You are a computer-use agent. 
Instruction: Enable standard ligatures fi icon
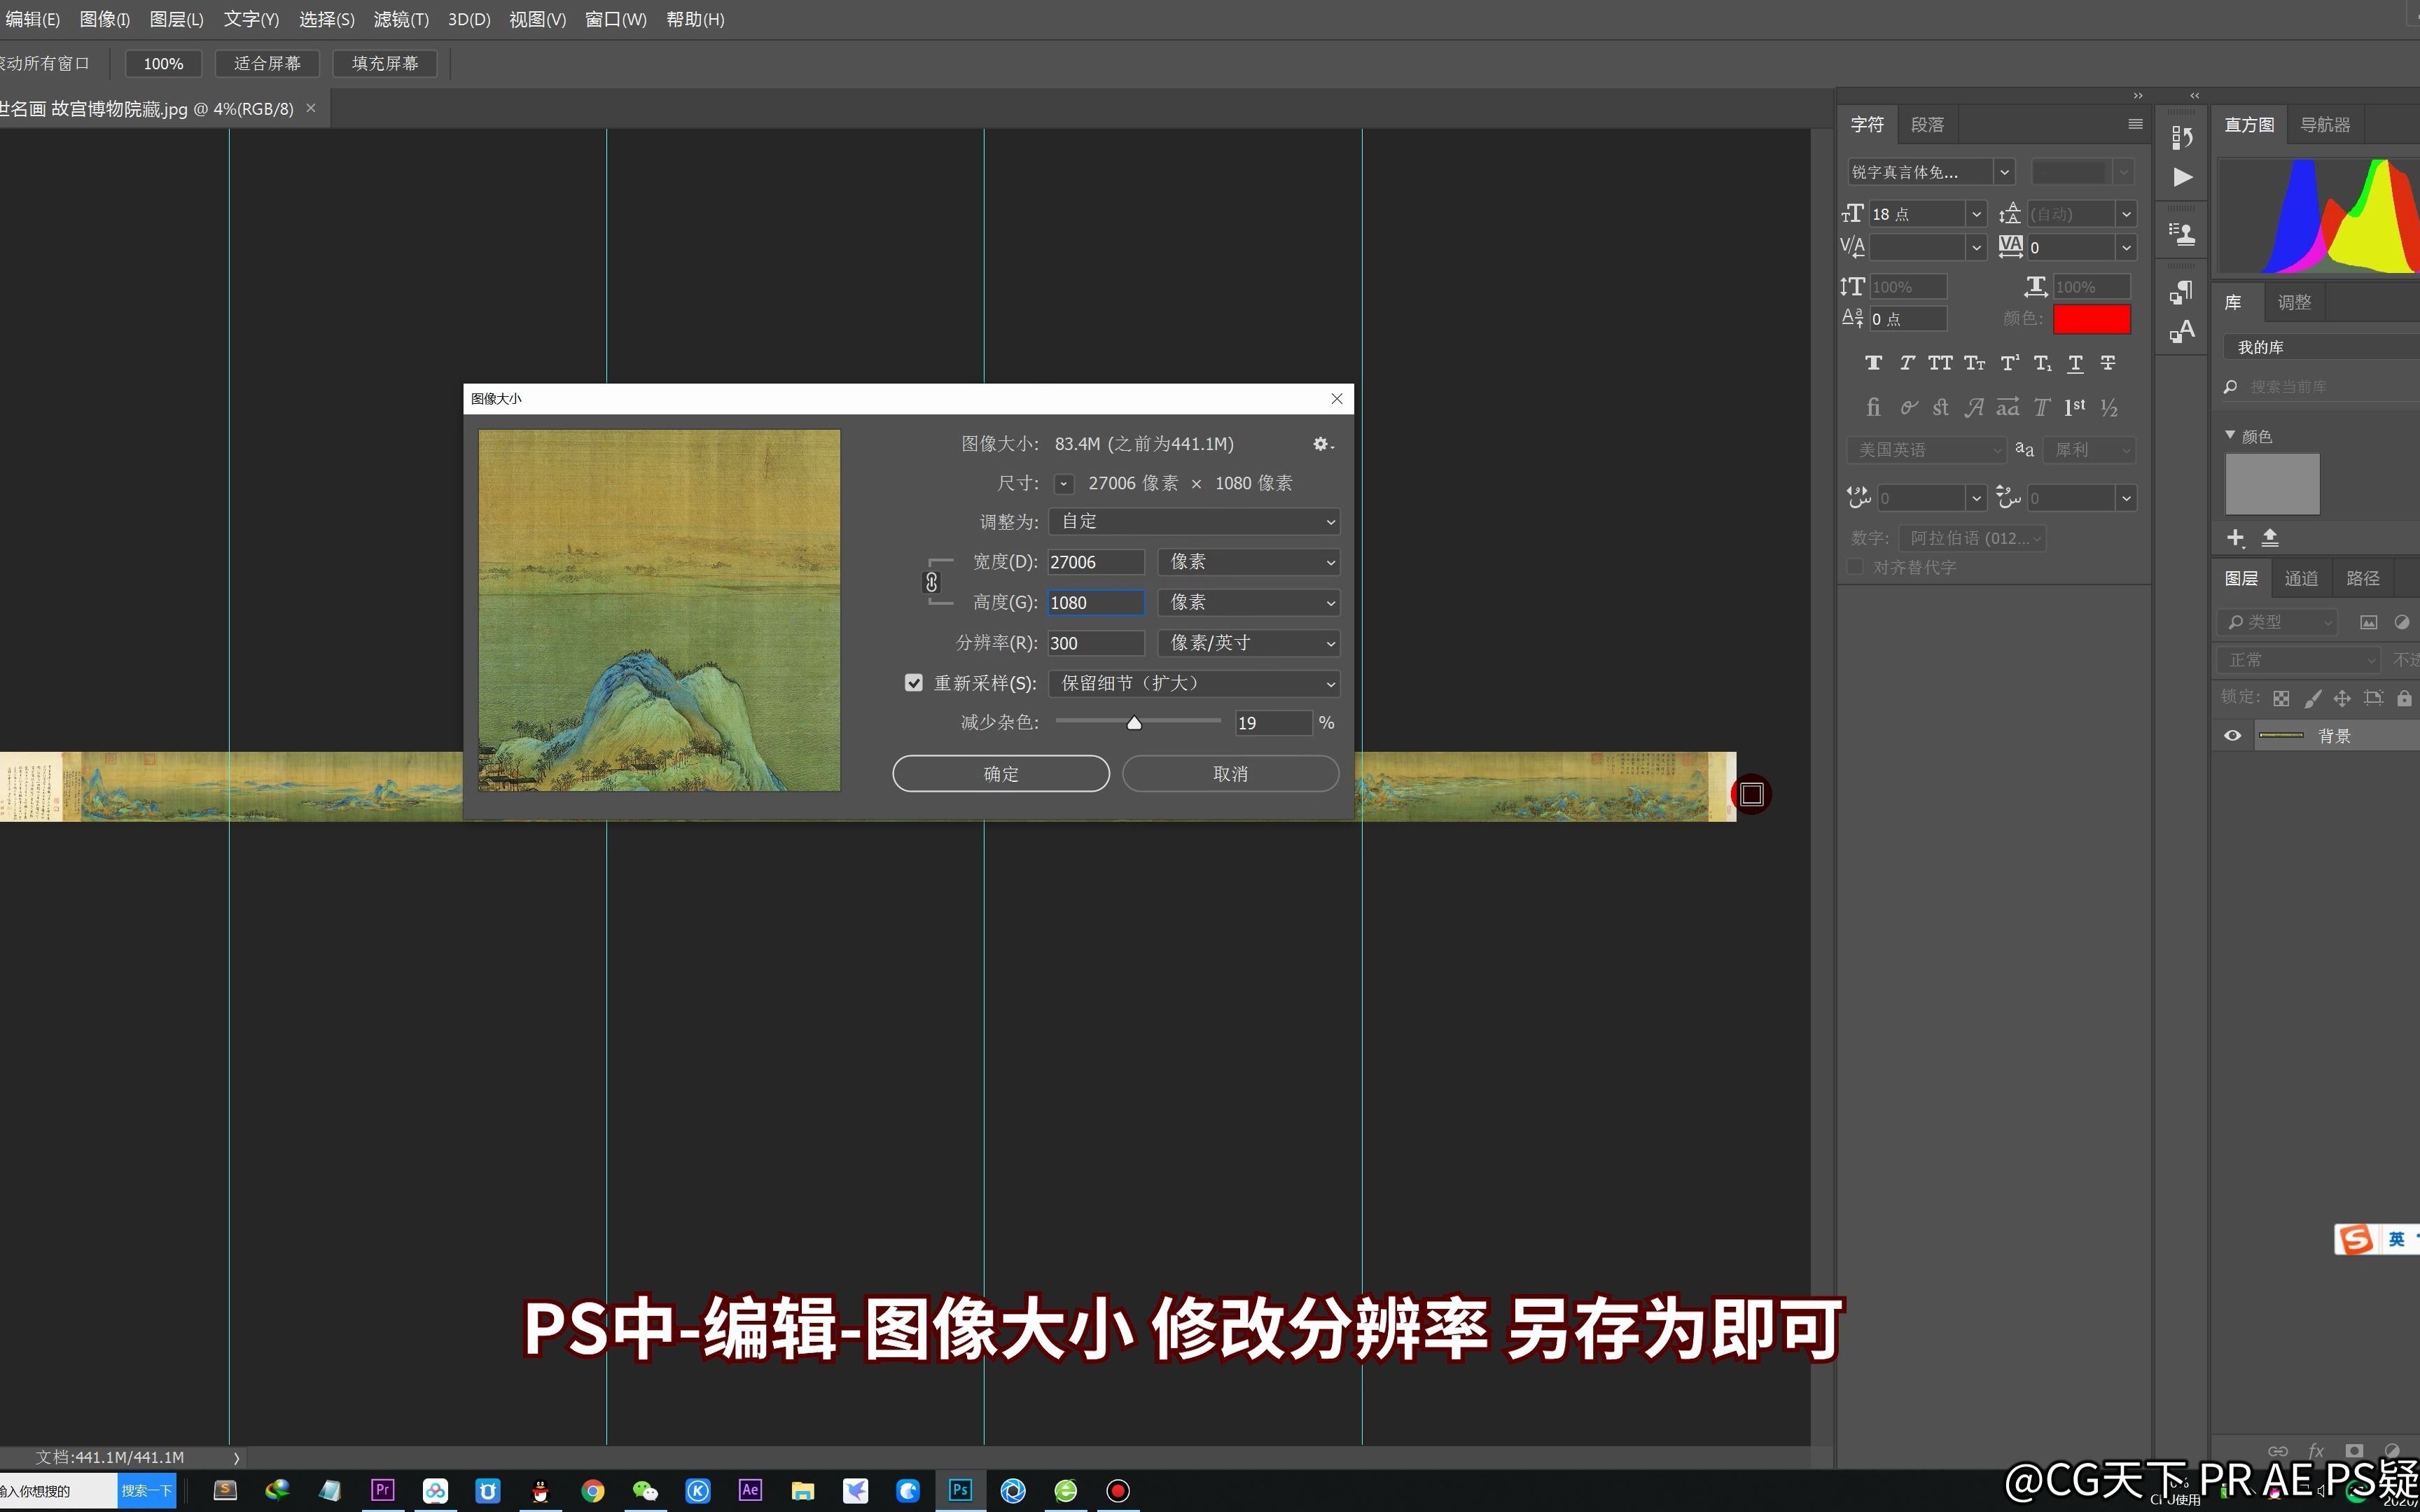pyautogui.click(x=1873, y=407)
